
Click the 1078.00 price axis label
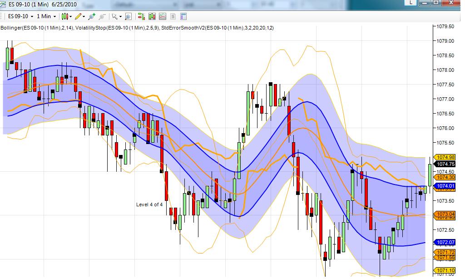pyautogui.click(x=445, y=70)
